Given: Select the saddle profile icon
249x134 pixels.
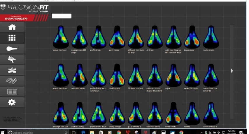Looking at the screenshot, I should (12, 49).
